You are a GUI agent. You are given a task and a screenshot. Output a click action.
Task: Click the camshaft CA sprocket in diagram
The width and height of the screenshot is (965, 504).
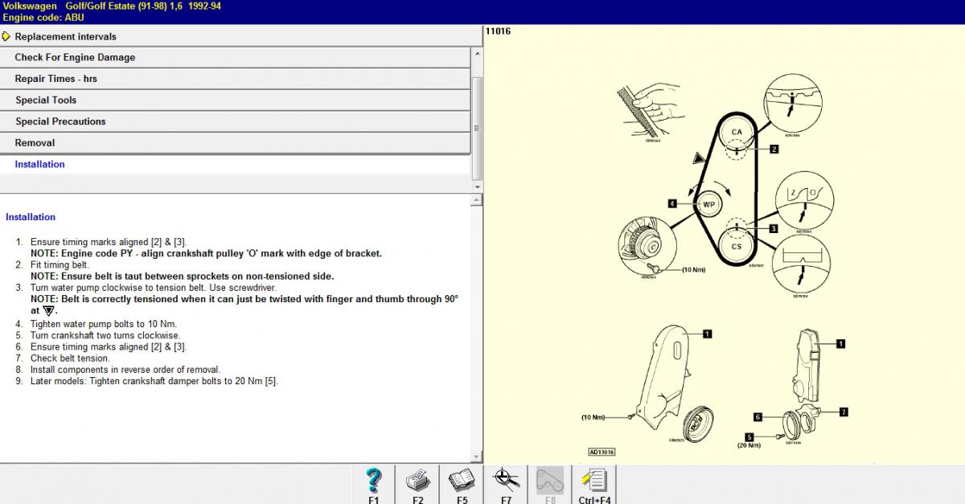pos(737,133)
